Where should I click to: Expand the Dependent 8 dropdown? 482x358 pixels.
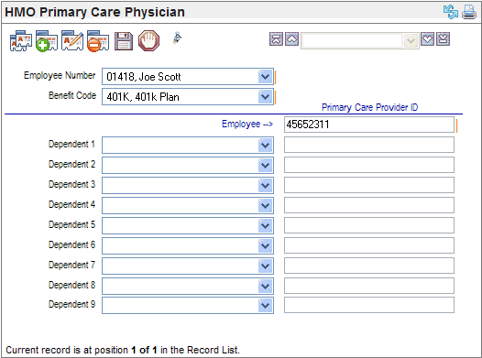(266, 286)
